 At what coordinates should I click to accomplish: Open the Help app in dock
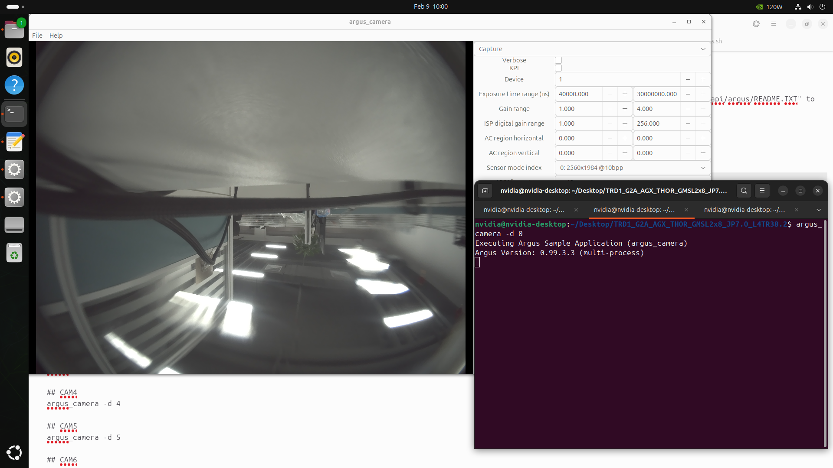(14, 85)
